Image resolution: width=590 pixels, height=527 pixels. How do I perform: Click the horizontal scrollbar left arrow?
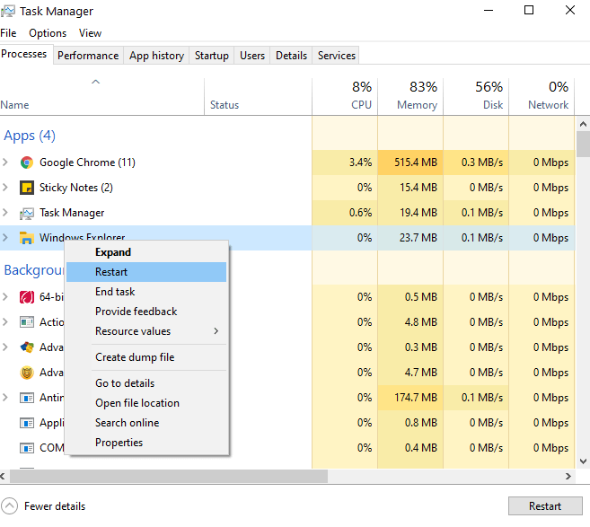point(3,476)
